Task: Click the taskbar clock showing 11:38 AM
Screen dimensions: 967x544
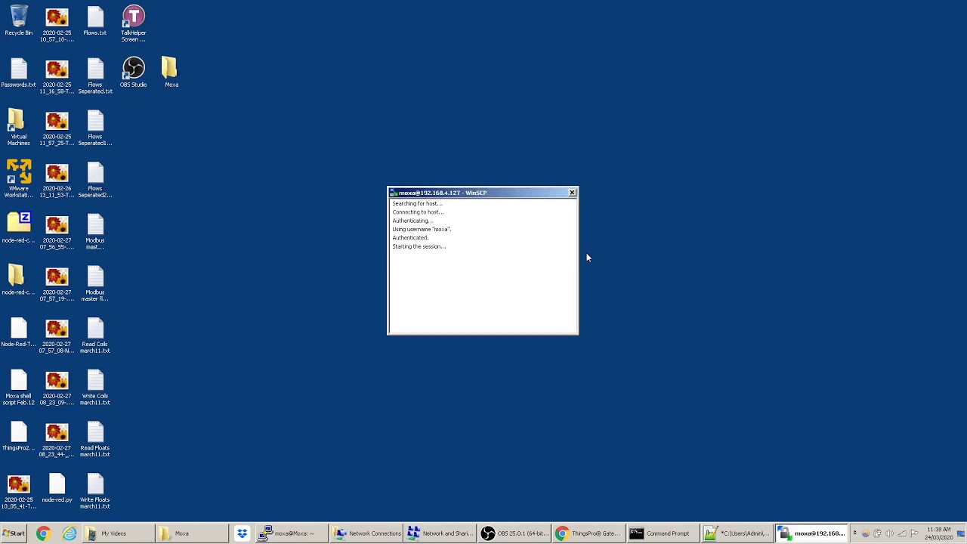Action: click(x=939, y=533)
